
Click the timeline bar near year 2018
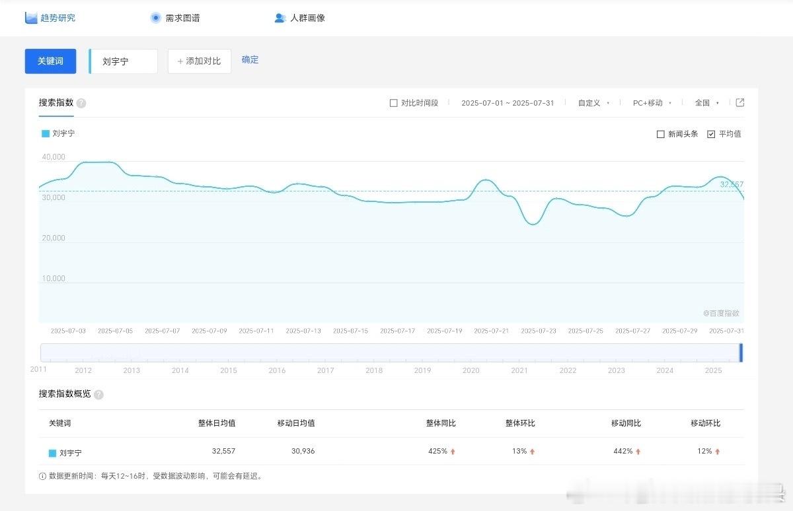(x=374, y=353)
